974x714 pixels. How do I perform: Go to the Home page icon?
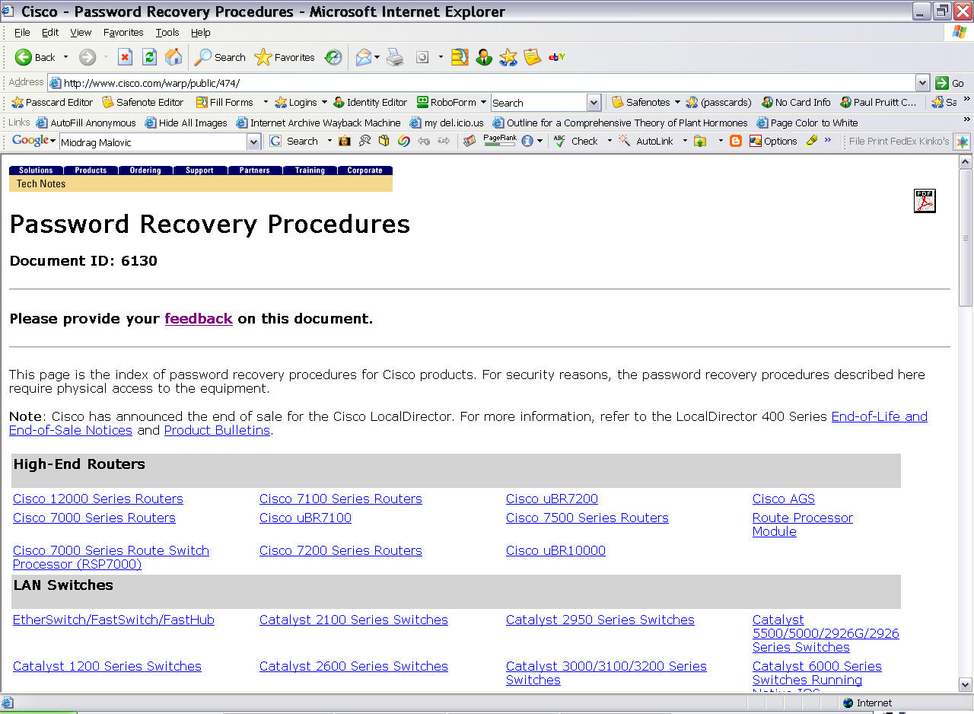point(173,57)
